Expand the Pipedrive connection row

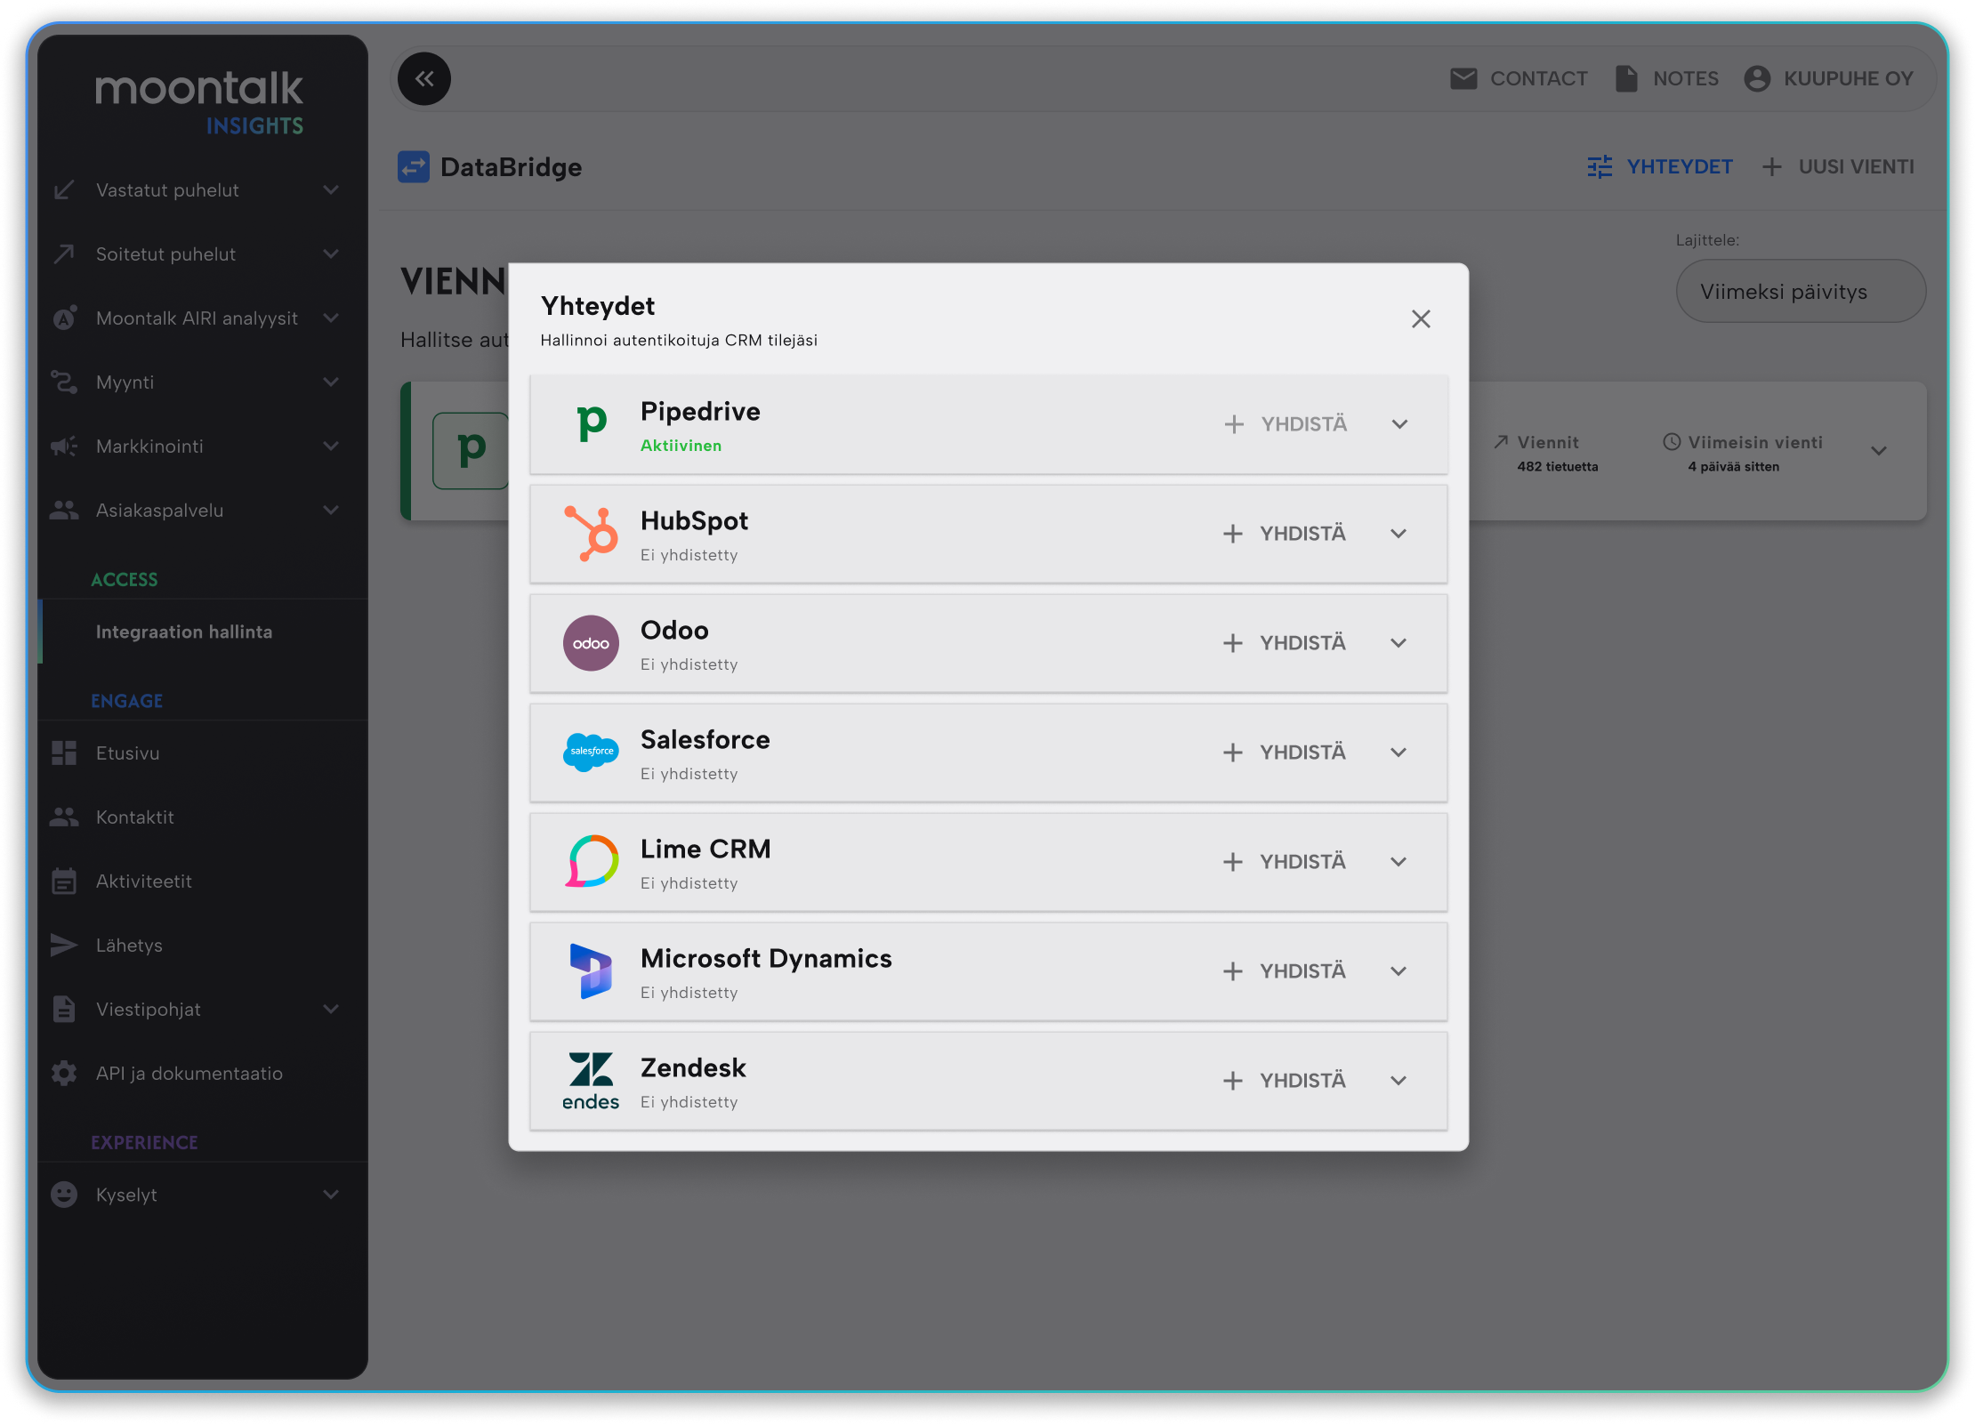(x=1399, y=423)
